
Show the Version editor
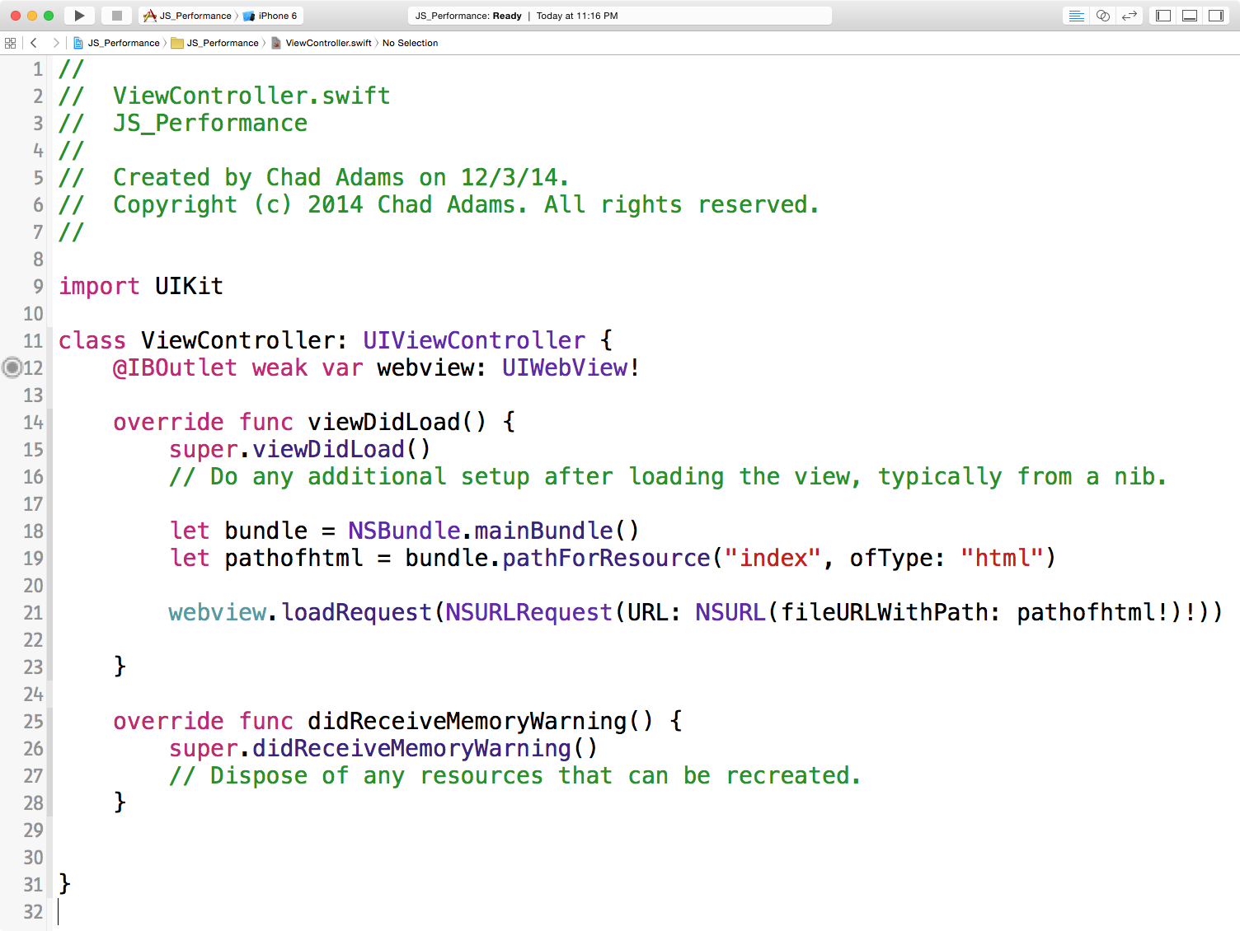(1130, 16)
